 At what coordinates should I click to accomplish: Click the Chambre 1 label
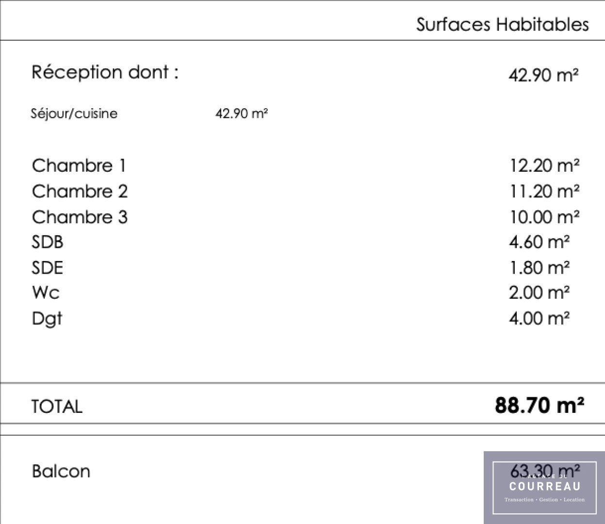[x=79, y=166]
